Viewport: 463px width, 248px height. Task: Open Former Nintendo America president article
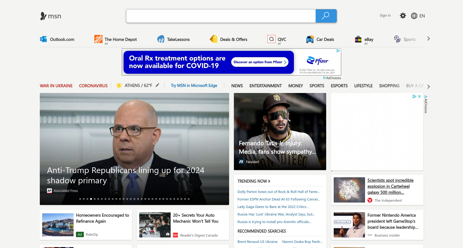pyautogui.click(x=393, y=221)
